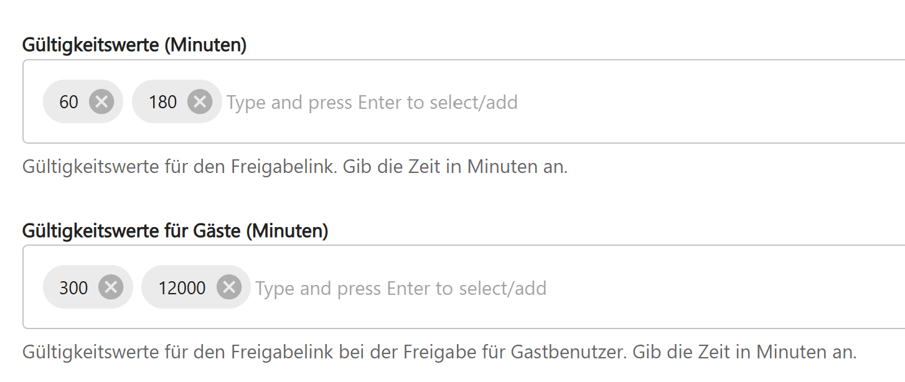The image size is (905, 382).
Task: Click the left padding before the 60 chip
Action: tap(33, 102)
